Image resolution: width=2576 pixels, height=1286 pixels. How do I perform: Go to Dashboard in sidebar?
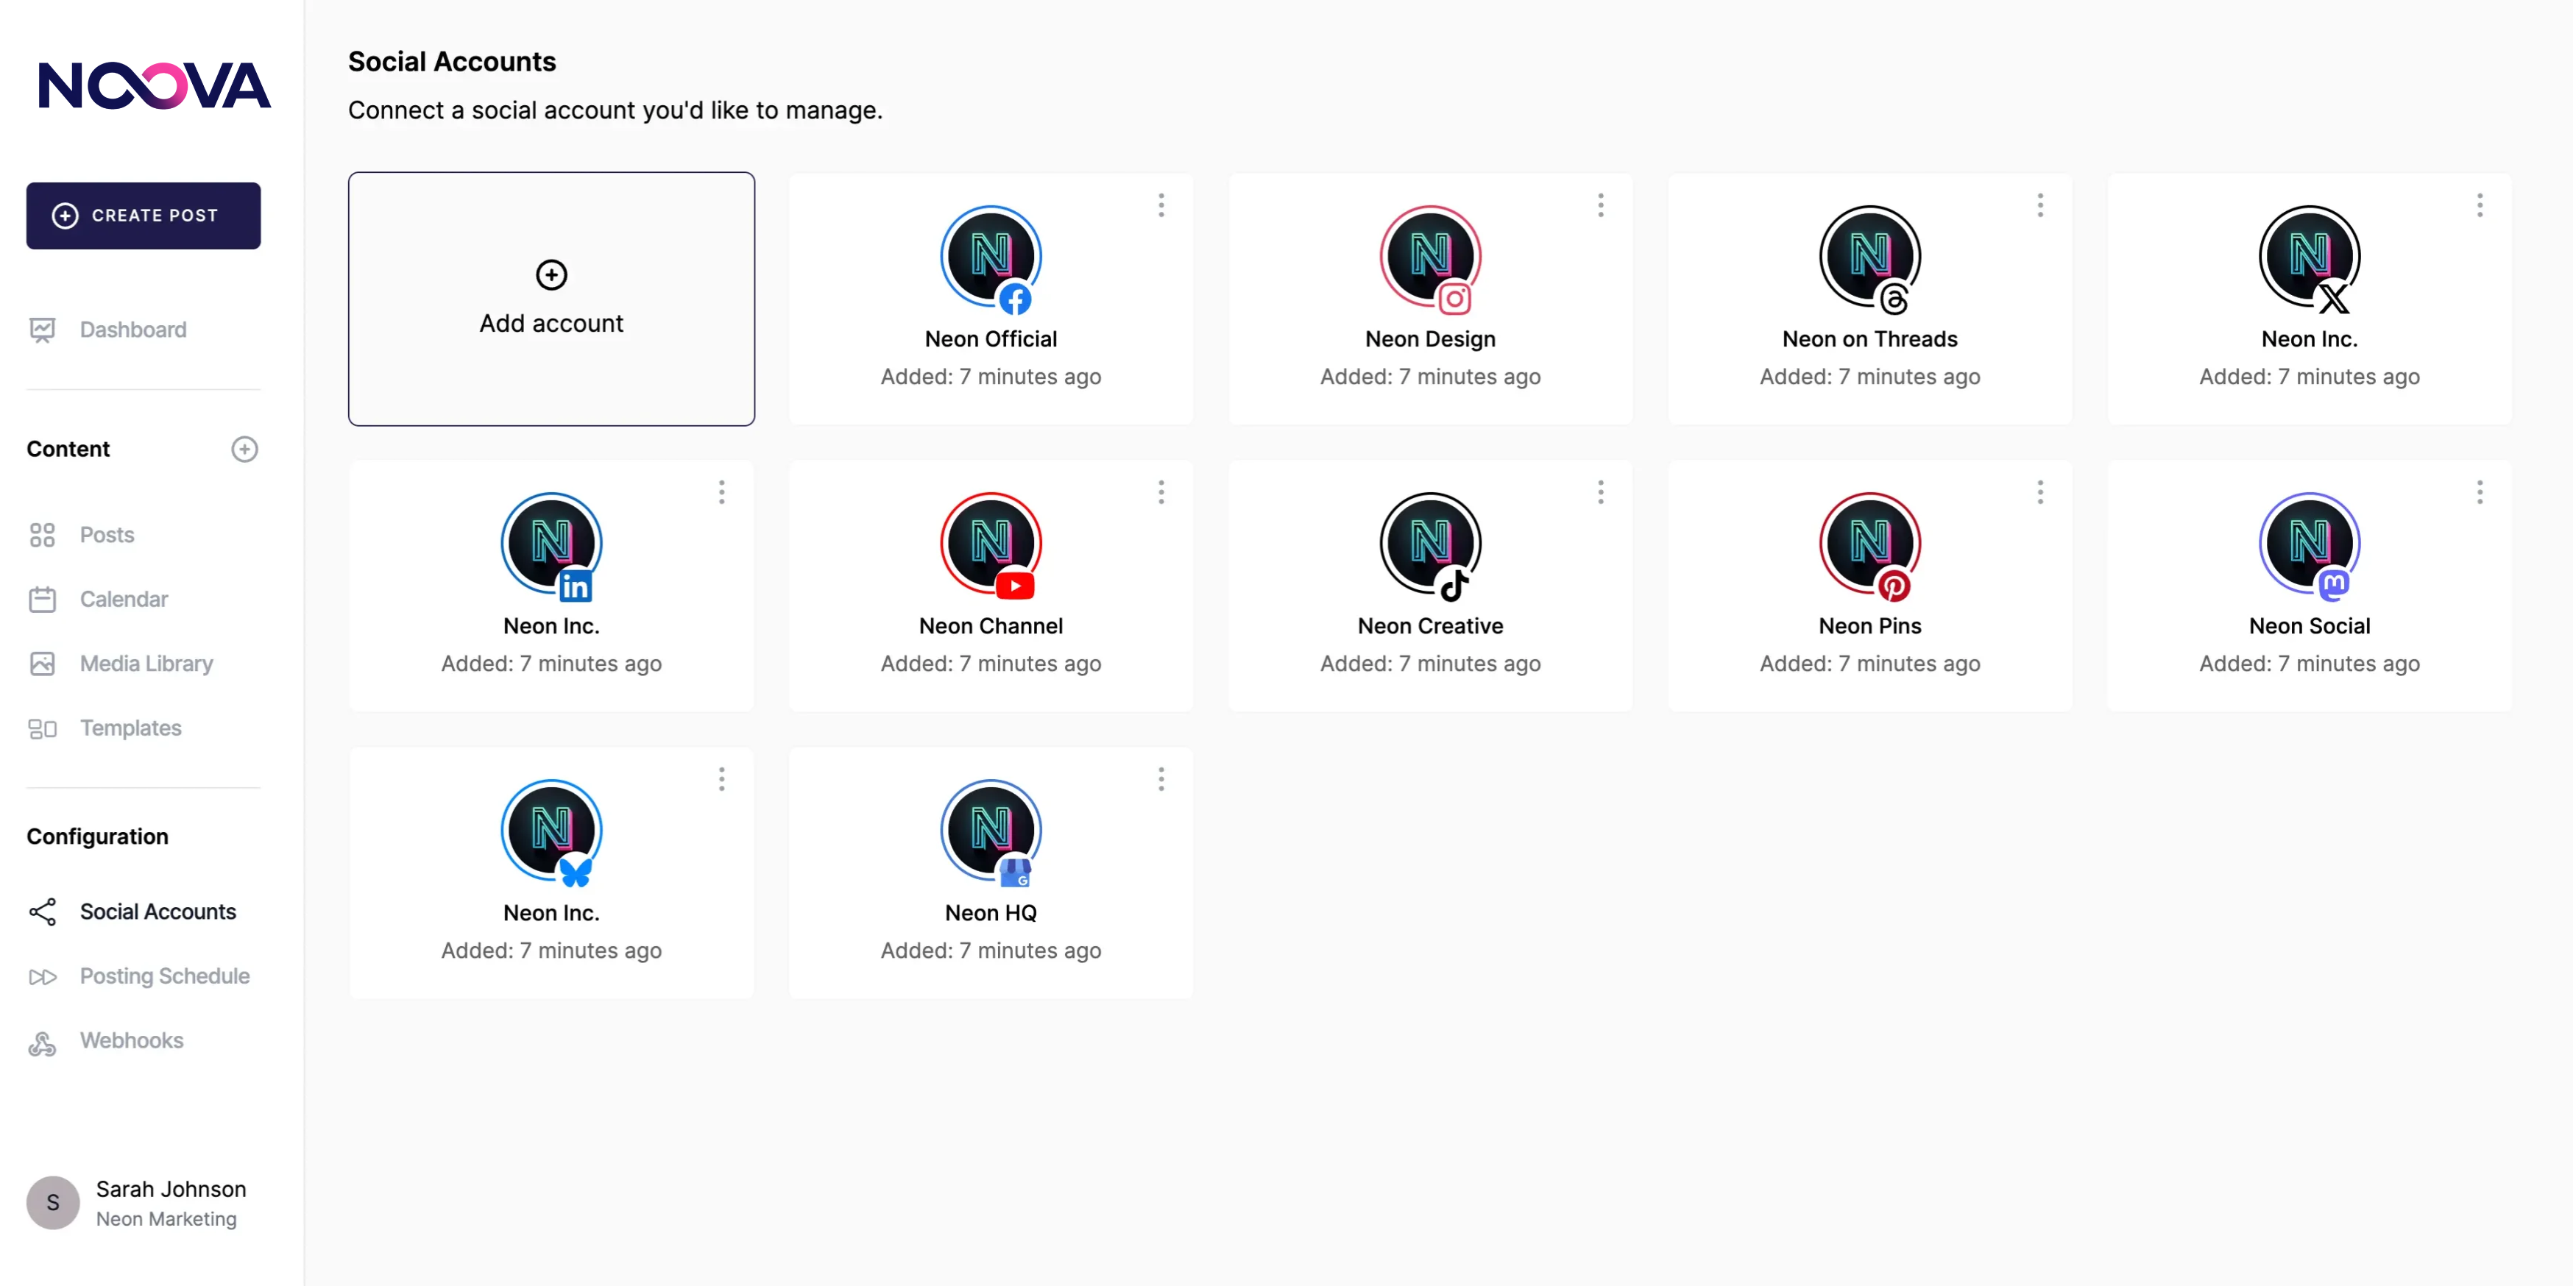pos(132,330)
